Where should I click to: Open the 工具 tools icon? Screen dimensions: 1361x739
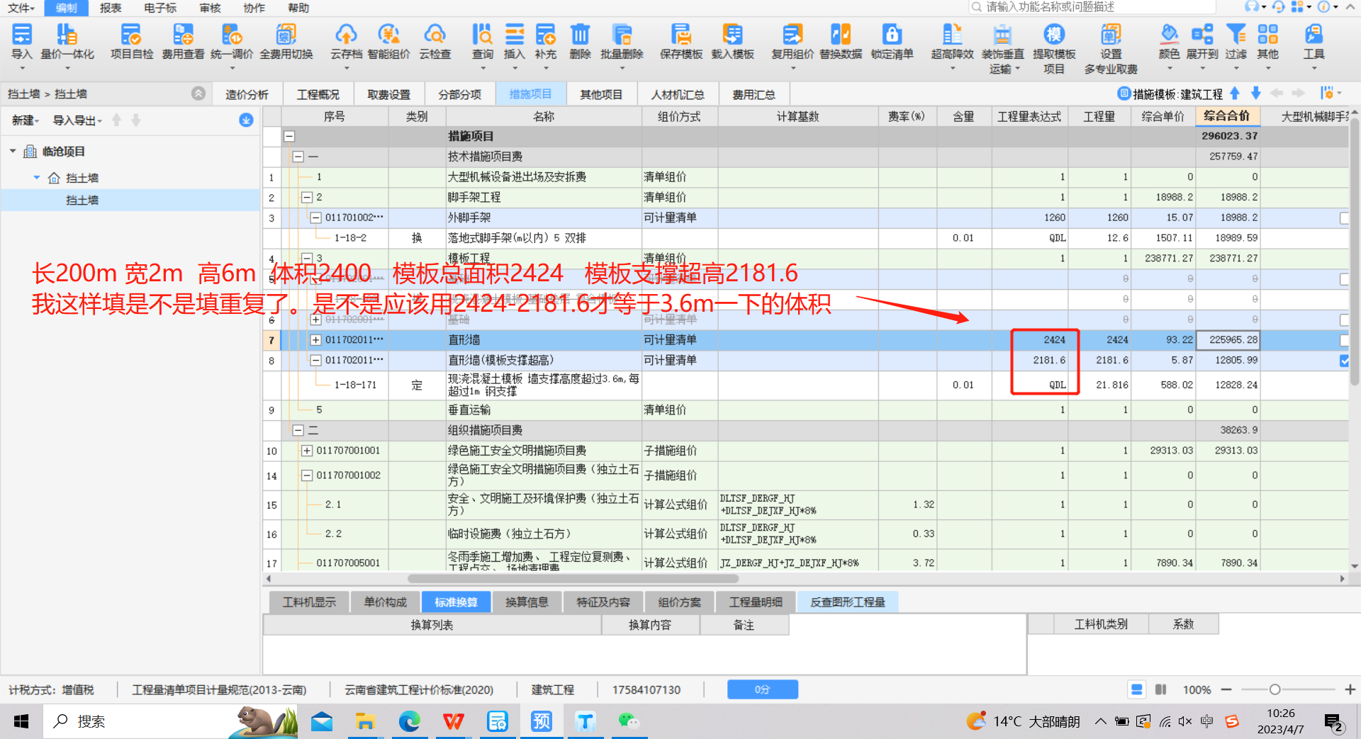1314,41
